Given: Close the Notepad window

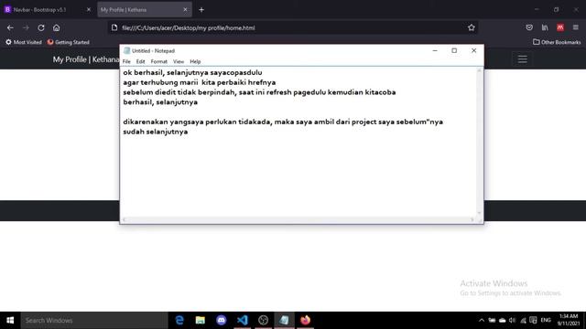Looking at the screenshot, I should (x=473, y=51).
